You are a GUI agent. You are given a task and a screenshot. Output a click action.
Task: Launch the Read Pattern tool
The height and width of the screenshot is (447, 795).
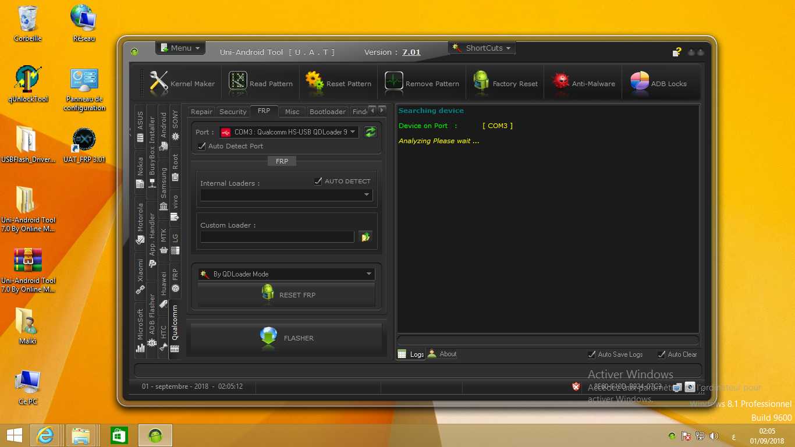[x=261, y=83]
